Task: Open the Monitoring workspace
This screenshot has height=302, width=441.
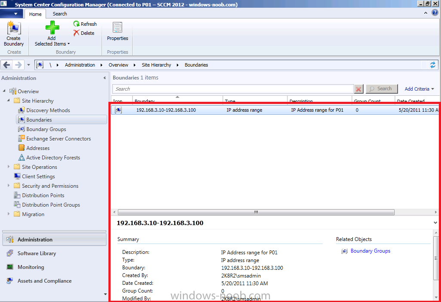Action: point(54,267)
